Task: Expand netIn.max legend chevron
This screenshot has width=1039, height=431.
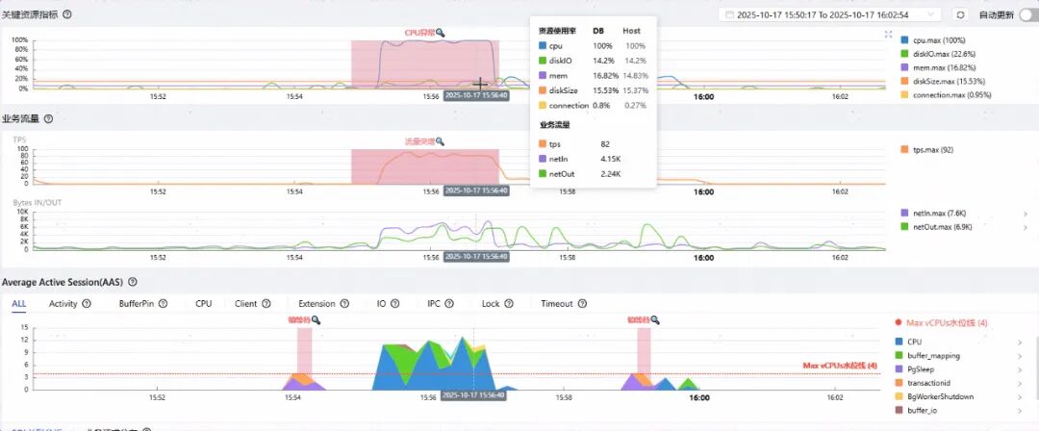Action: tap(1026, 214)
